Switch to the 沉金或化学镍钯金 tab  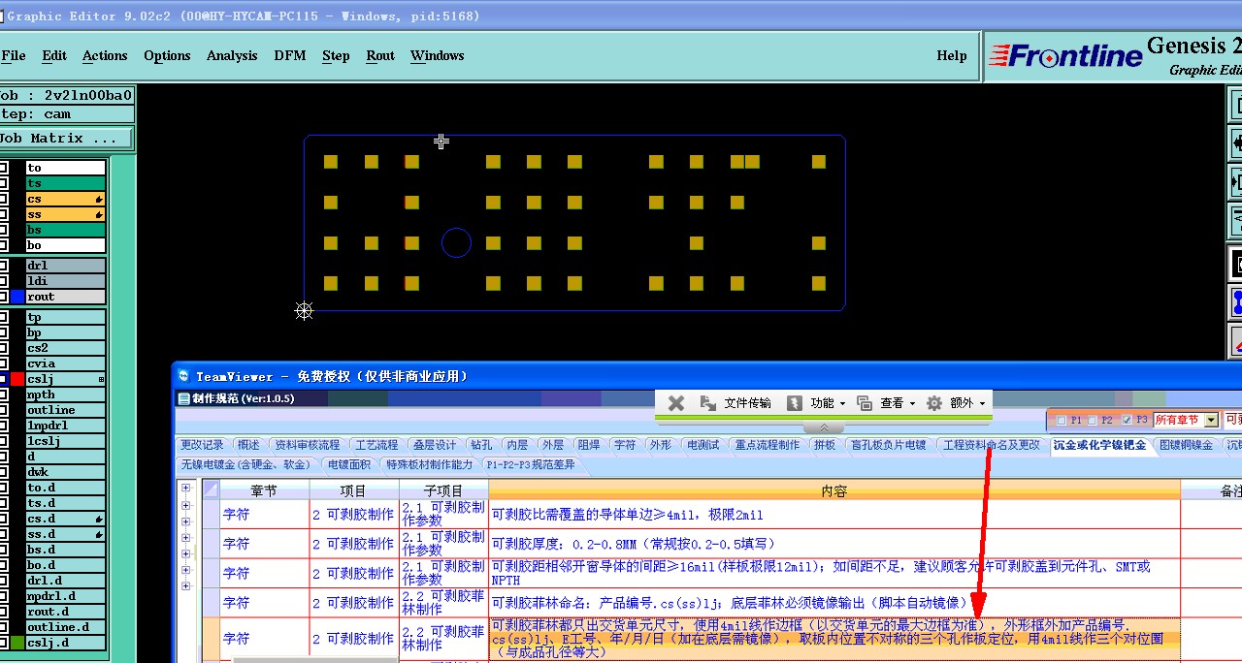click(x=1099, y=445)
